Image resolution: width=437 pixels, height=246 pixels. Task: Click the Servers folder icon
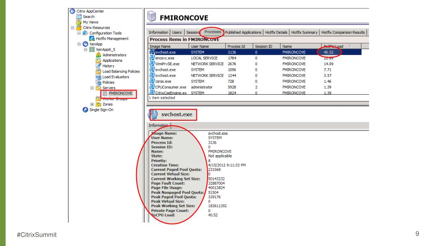[x=98, y=88]
